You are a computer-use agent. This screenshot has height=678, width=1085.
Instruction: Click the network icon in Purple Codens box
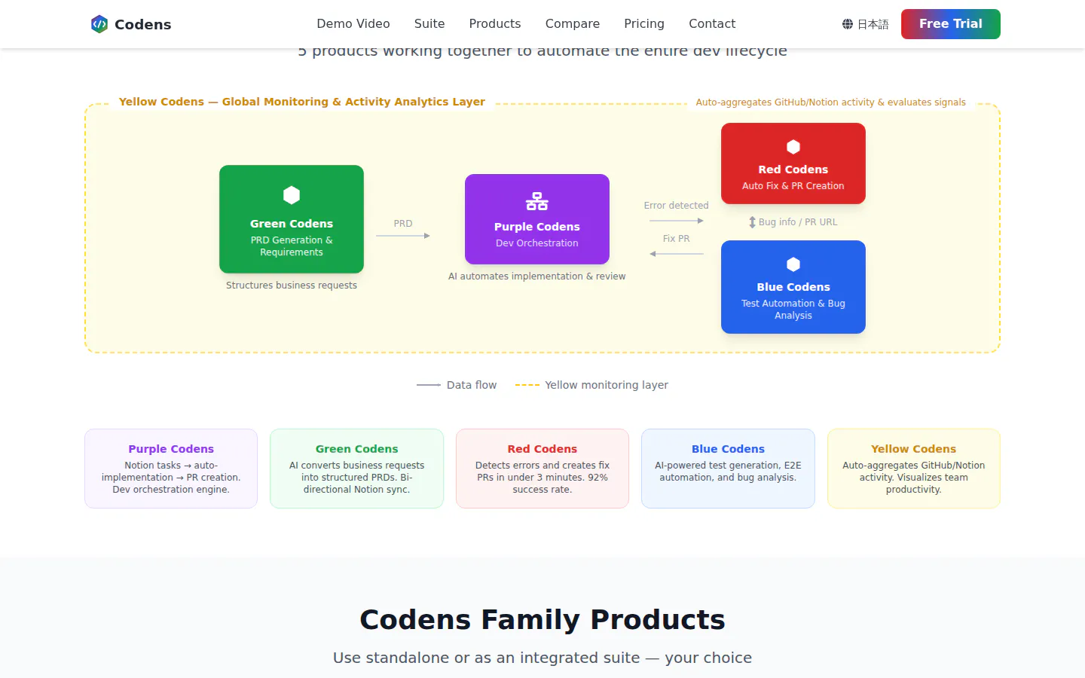[537, 201]
